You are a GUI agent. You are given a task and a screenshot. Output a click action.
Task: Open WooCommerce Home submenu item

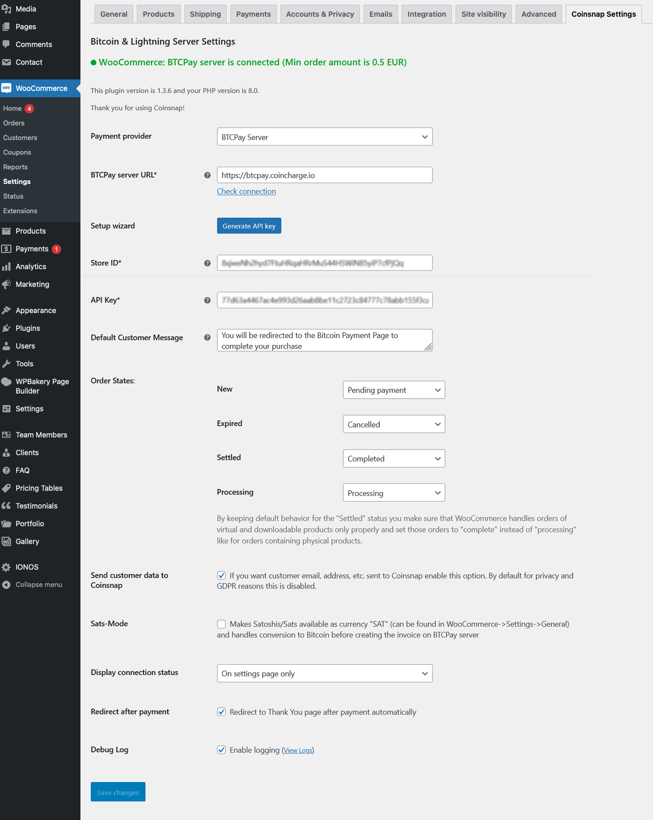(13, 109)
